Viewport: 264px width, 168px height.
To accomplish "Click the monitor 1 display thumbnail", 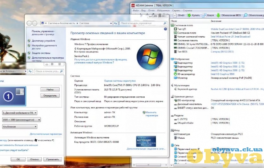I will point(13,96).
